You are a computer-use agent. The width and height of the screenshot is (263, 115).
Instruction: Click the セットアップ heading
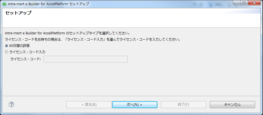18,13
